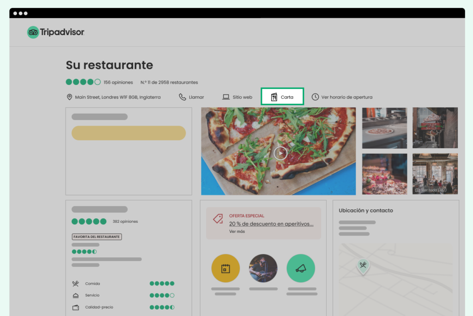Click the restaurant map pin marker
The width and height of the screenshot is (473, 316).
pyautogui.click(x=363, y=267)
